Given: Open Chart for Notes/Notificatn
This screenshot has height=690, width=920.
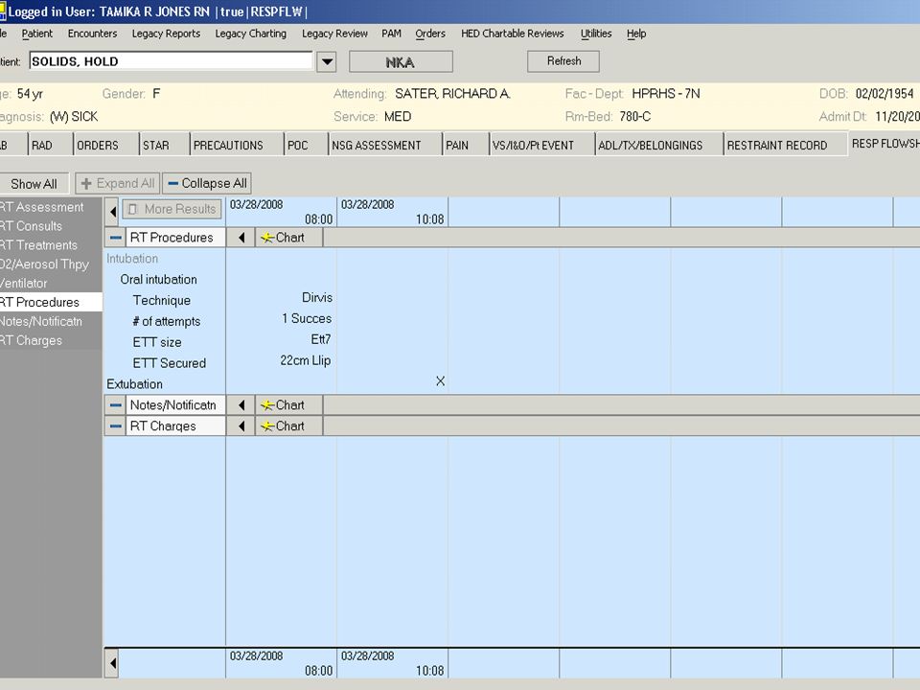Looking at the screenshot, I should [289, 405].
